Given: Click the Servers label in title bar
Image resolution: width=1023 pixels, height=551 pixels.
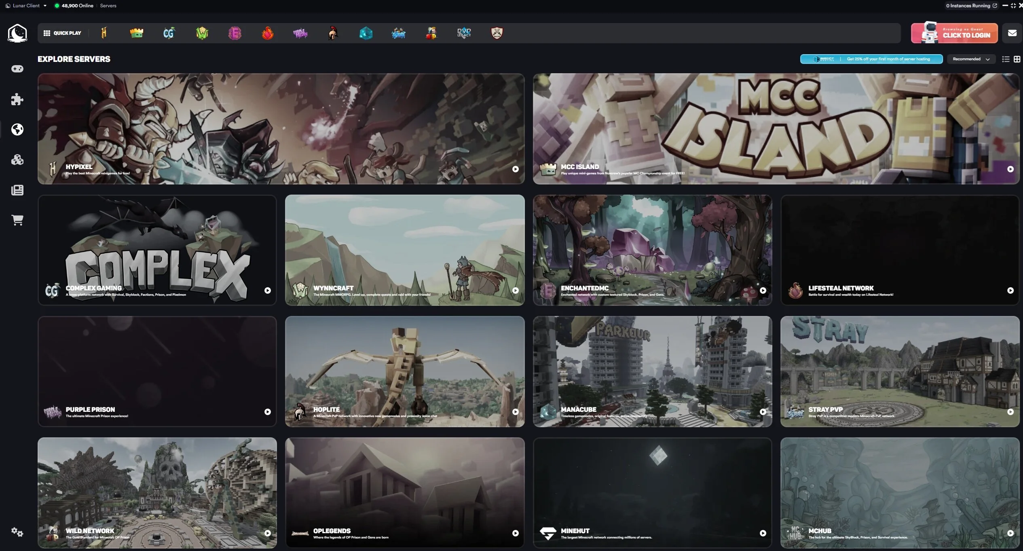Looking at the screenshot, I should tap(108, 6).
